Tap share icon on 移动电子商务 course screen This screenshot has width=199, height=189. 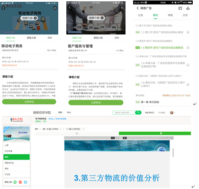pos(55,8)
